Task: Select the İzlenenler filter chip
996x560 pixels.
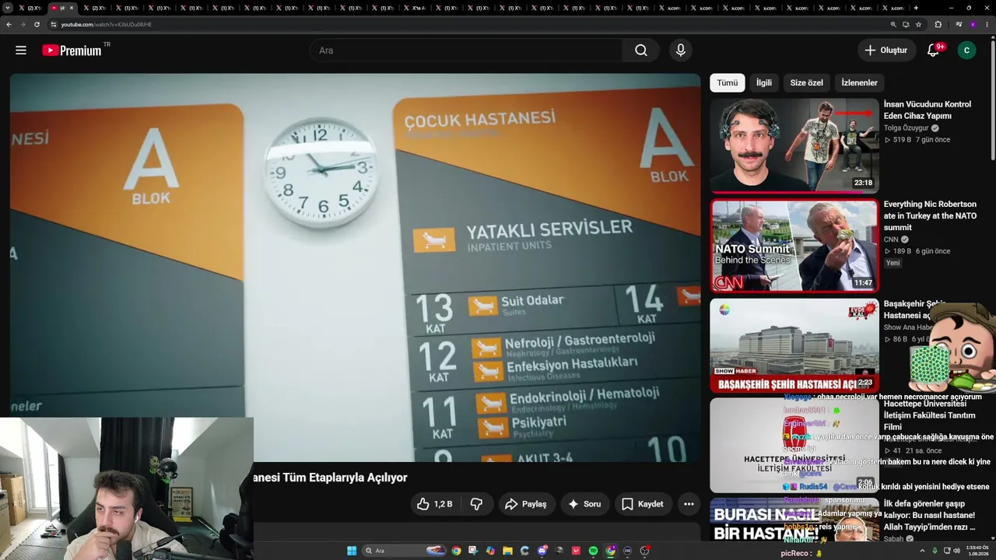Action: point(859,82)
